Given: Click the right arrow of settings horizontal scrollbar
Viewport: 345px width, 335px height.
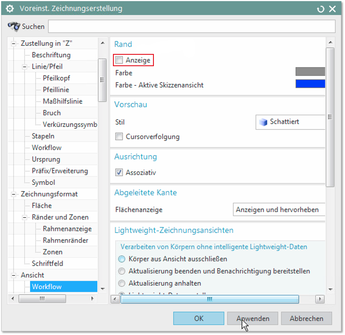Looking at the screenshot, I should click(x=320, y=299).
